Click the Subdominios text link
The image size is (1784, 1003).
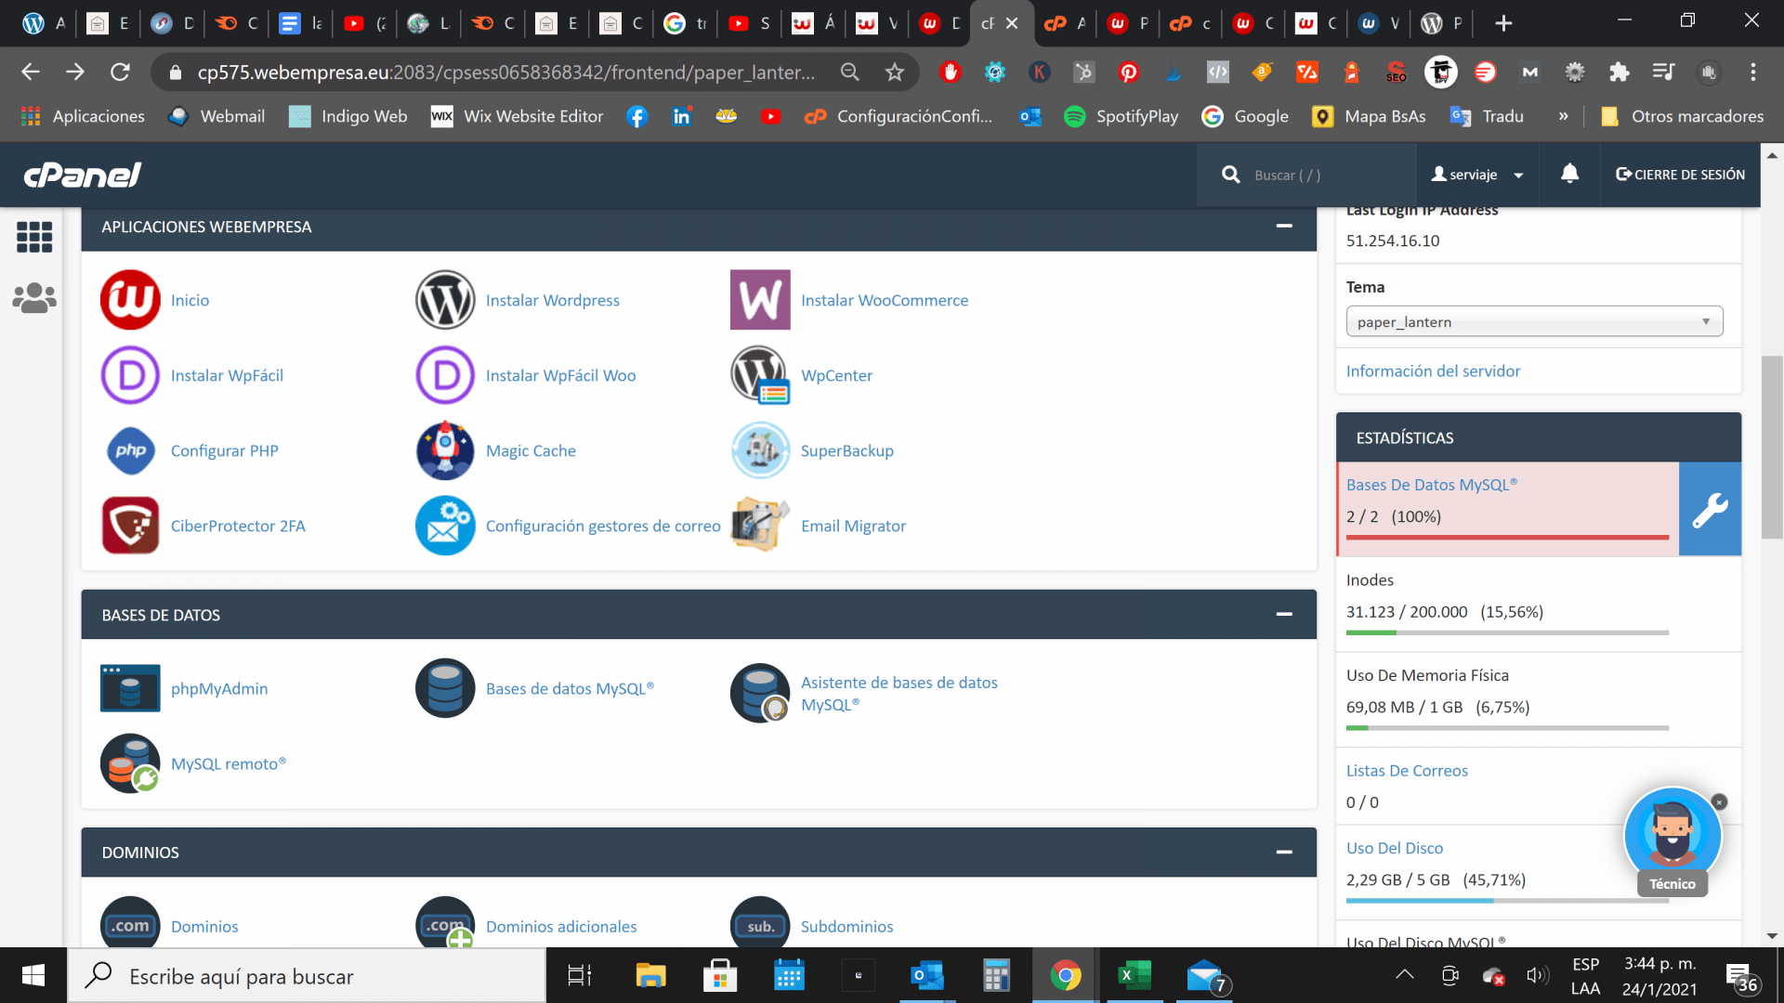(x=846, y=927)
